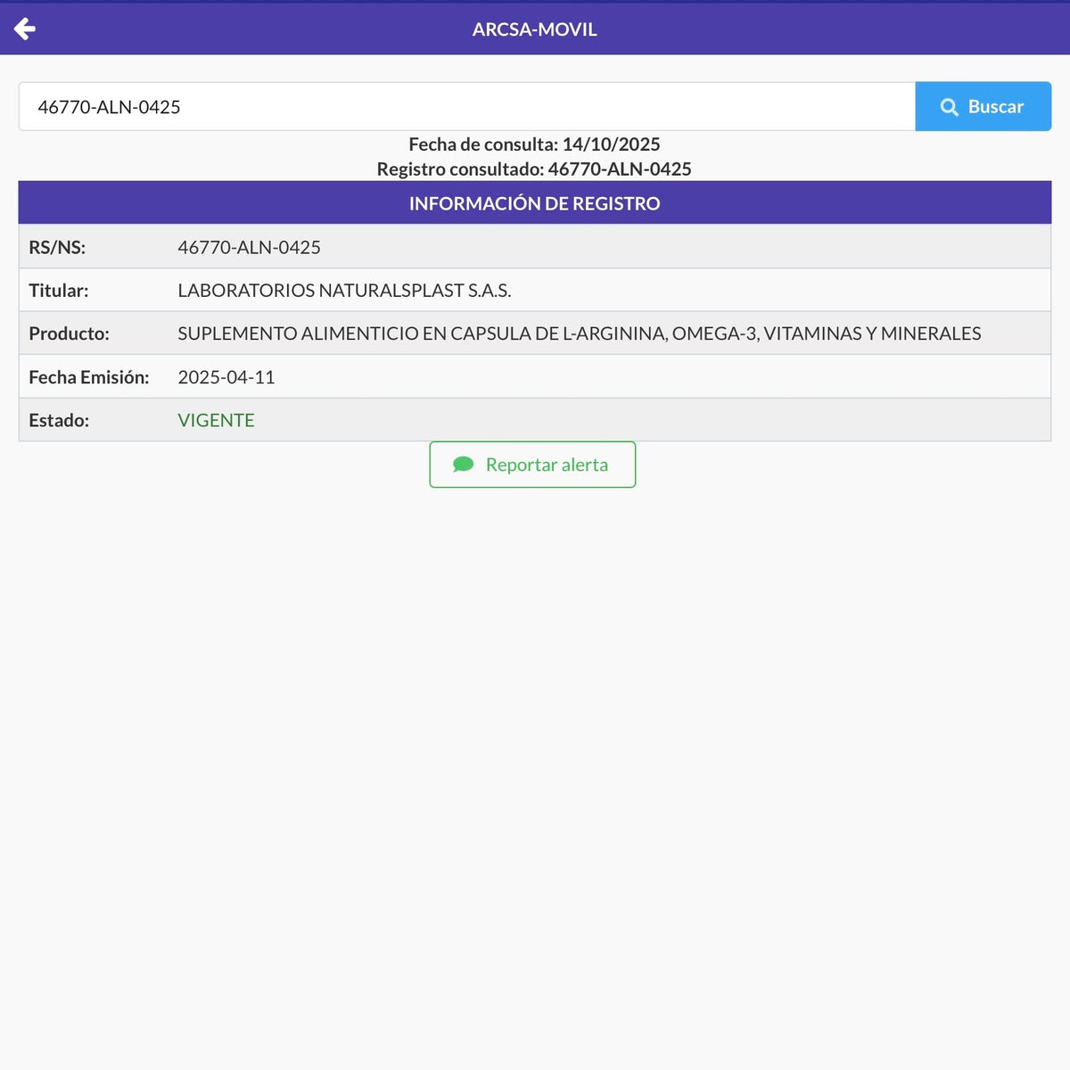This screenshot has height=1070, width=1070.
Task: Click the green VIGENTE status
Action: [216, 420]
